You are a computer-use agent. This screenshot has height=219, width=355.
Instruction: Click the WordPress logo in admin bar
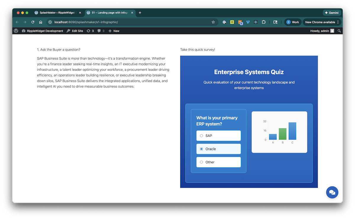[16, 31]
